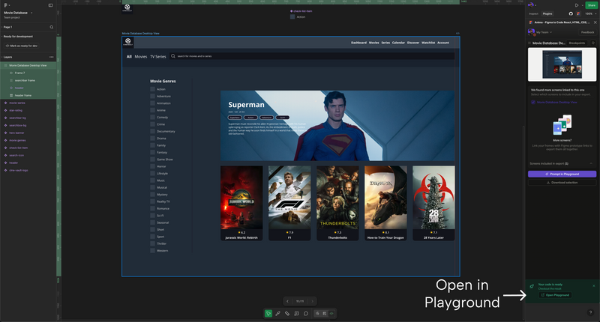Click the user avatar in top bar
Viewport: 600px width, 322px height.
click(x=531, y=5)
